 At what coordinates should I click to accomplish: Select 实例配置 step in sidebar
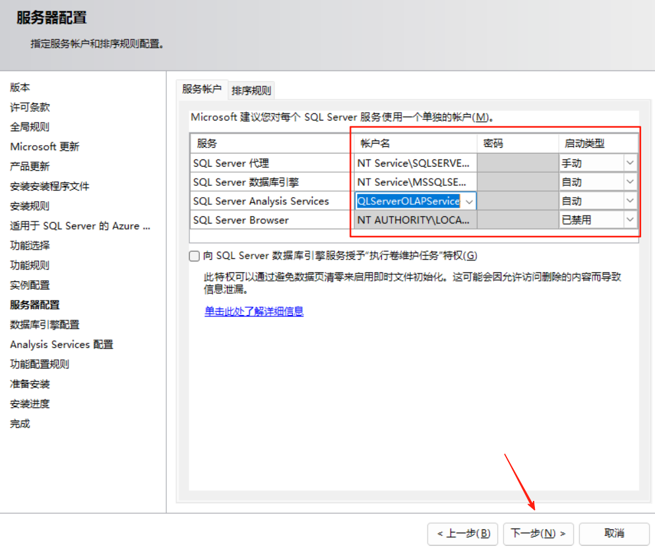coord(30,285)
